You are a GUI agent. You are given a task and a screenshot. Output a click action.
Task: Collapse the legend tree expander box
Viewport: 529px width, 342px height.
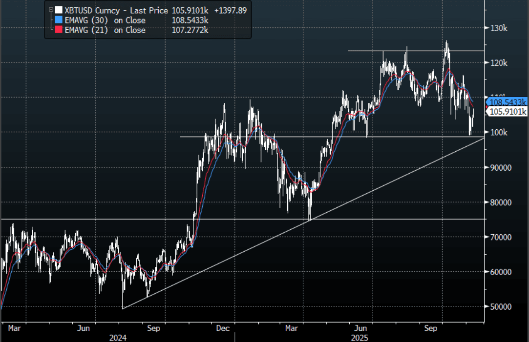[50, 10]
